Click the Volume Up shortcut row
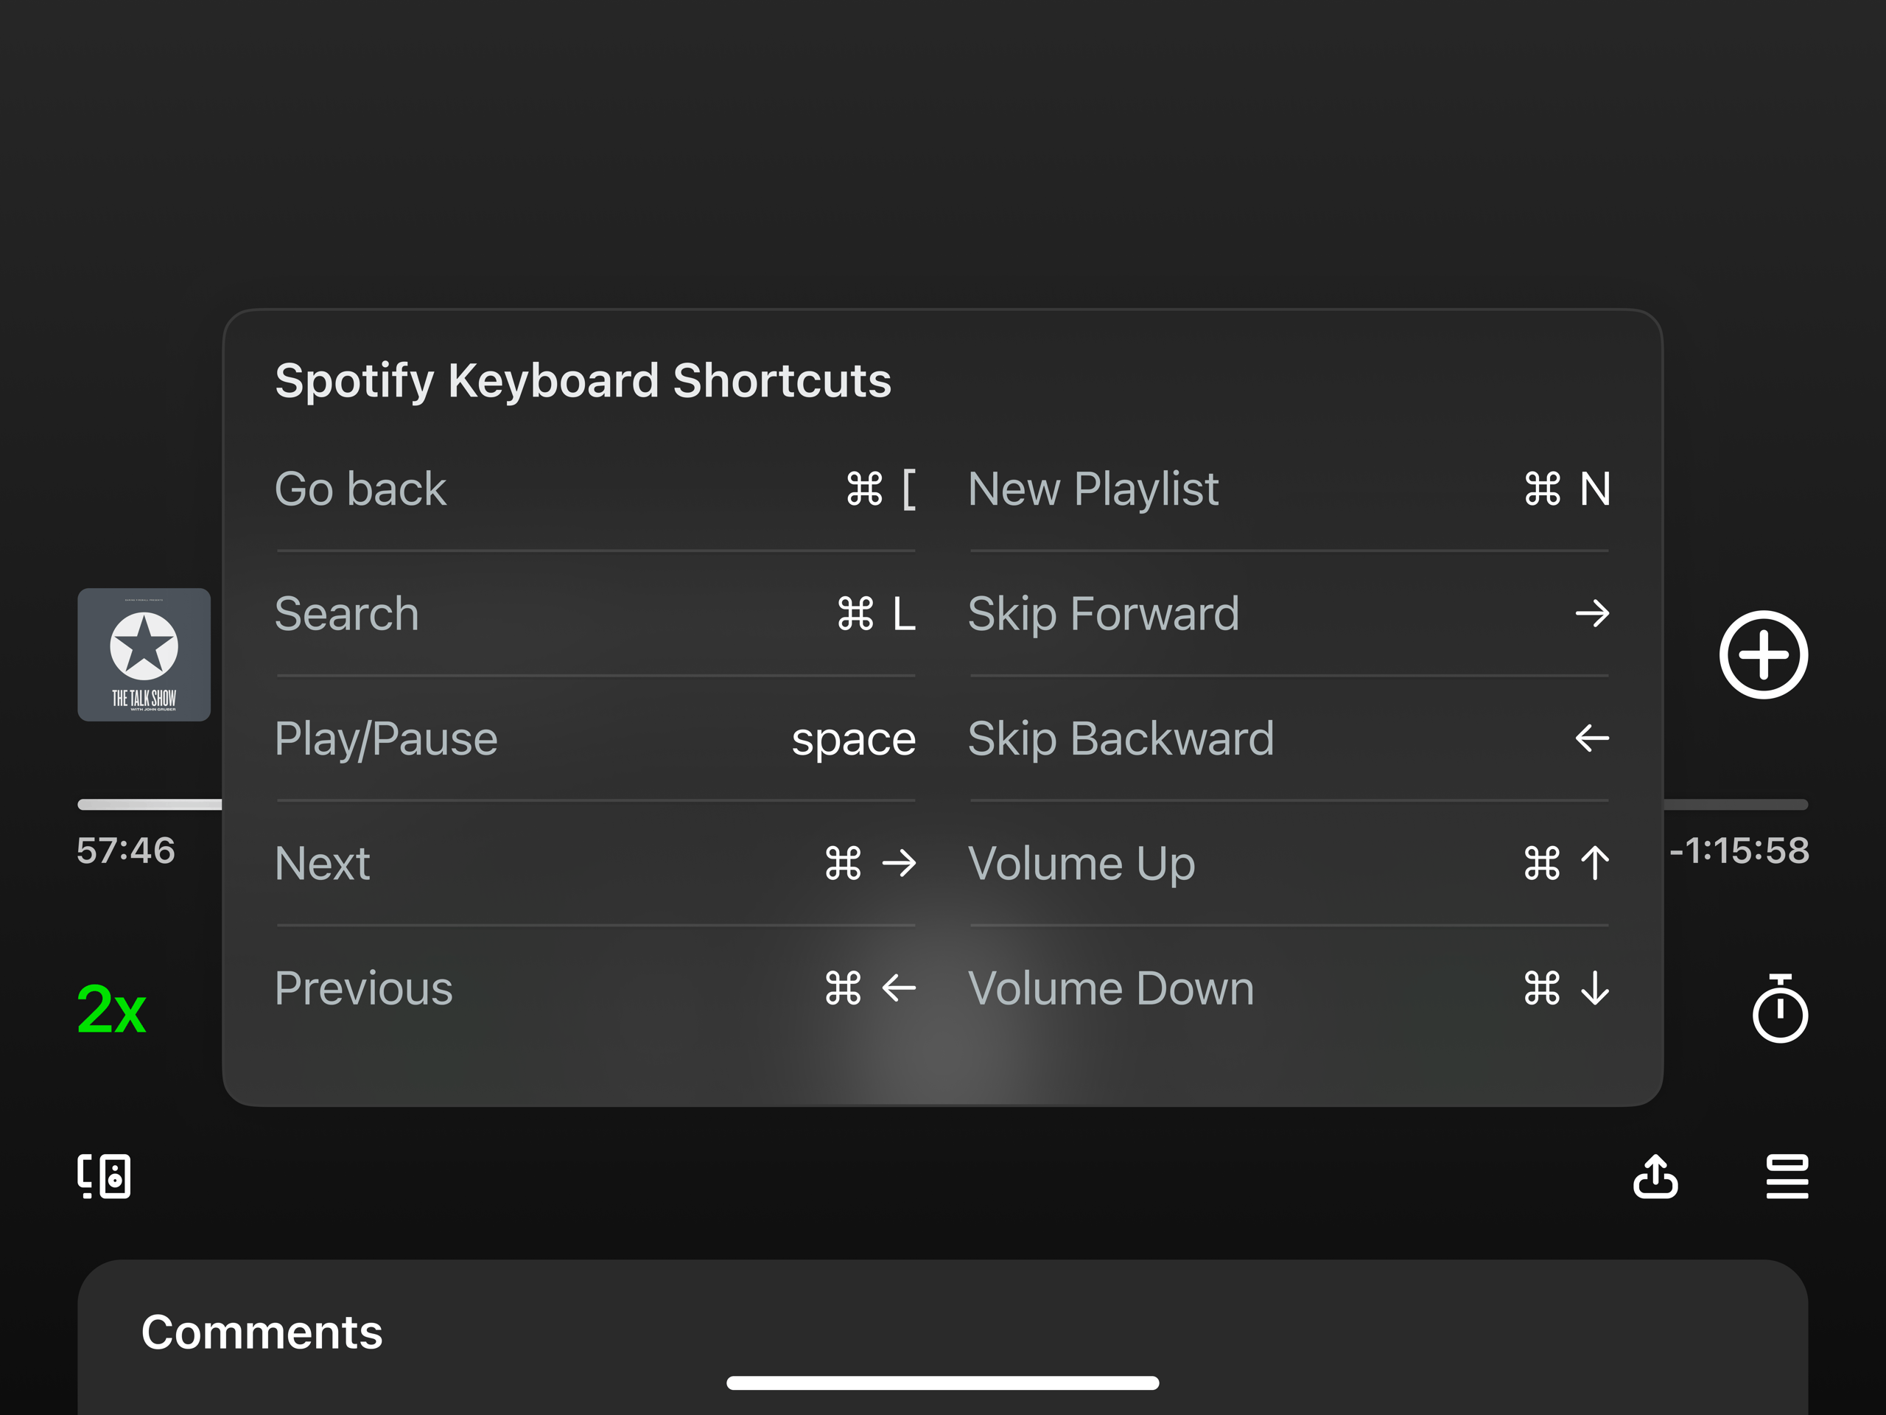Viewport: 1886px width, 1415px height. (1289, 863)
